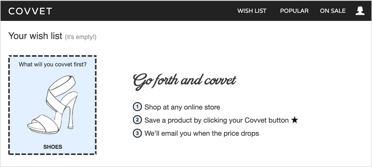Open the WISH LIST menu item
Viewport: 372px width, 167px height.
(x=252, y=11)
